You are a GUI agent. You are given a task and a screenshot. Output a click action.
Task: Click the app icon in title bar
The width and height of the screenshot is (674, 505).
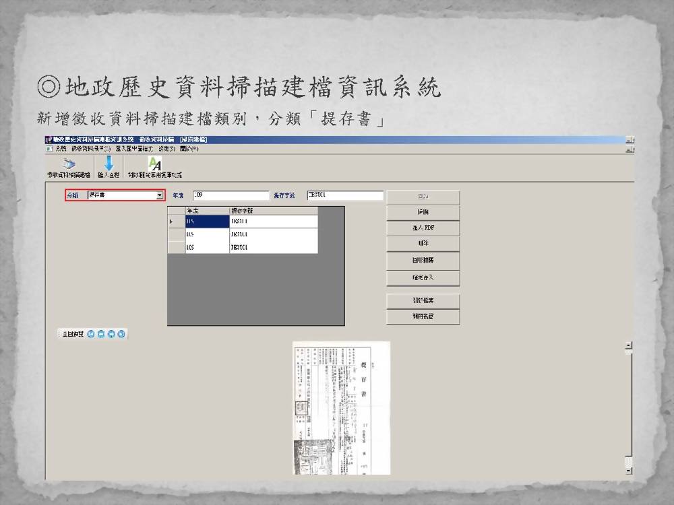[49, 139]
